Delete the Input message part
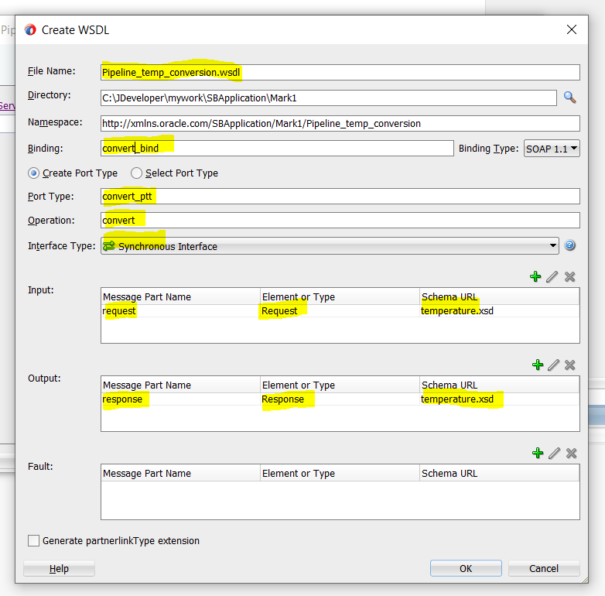 click(x=570, y=277)
